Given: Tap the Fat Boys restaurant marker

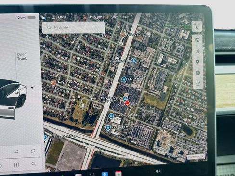Looking at the screenshot, I should click(123, 34).
